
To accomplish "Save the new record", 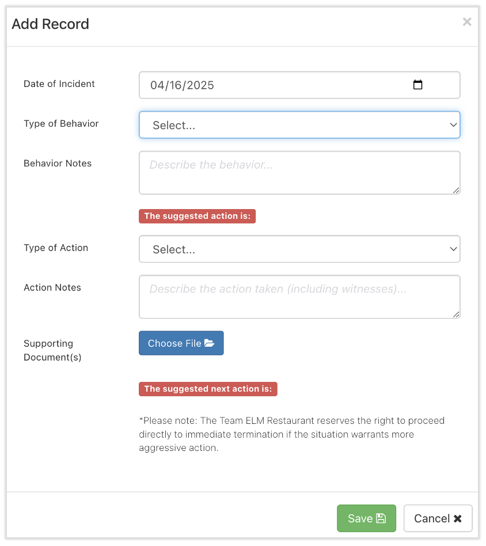I will 366,518.
